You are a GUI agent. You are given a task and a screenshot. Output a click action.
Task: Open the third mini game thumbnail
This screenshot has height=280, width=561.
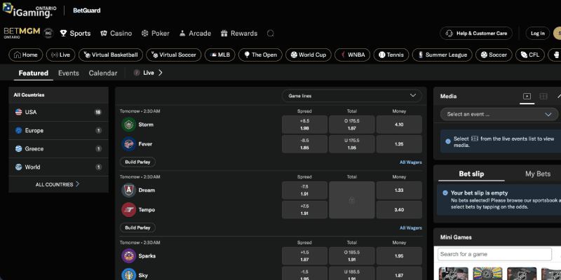pos(522,274)
